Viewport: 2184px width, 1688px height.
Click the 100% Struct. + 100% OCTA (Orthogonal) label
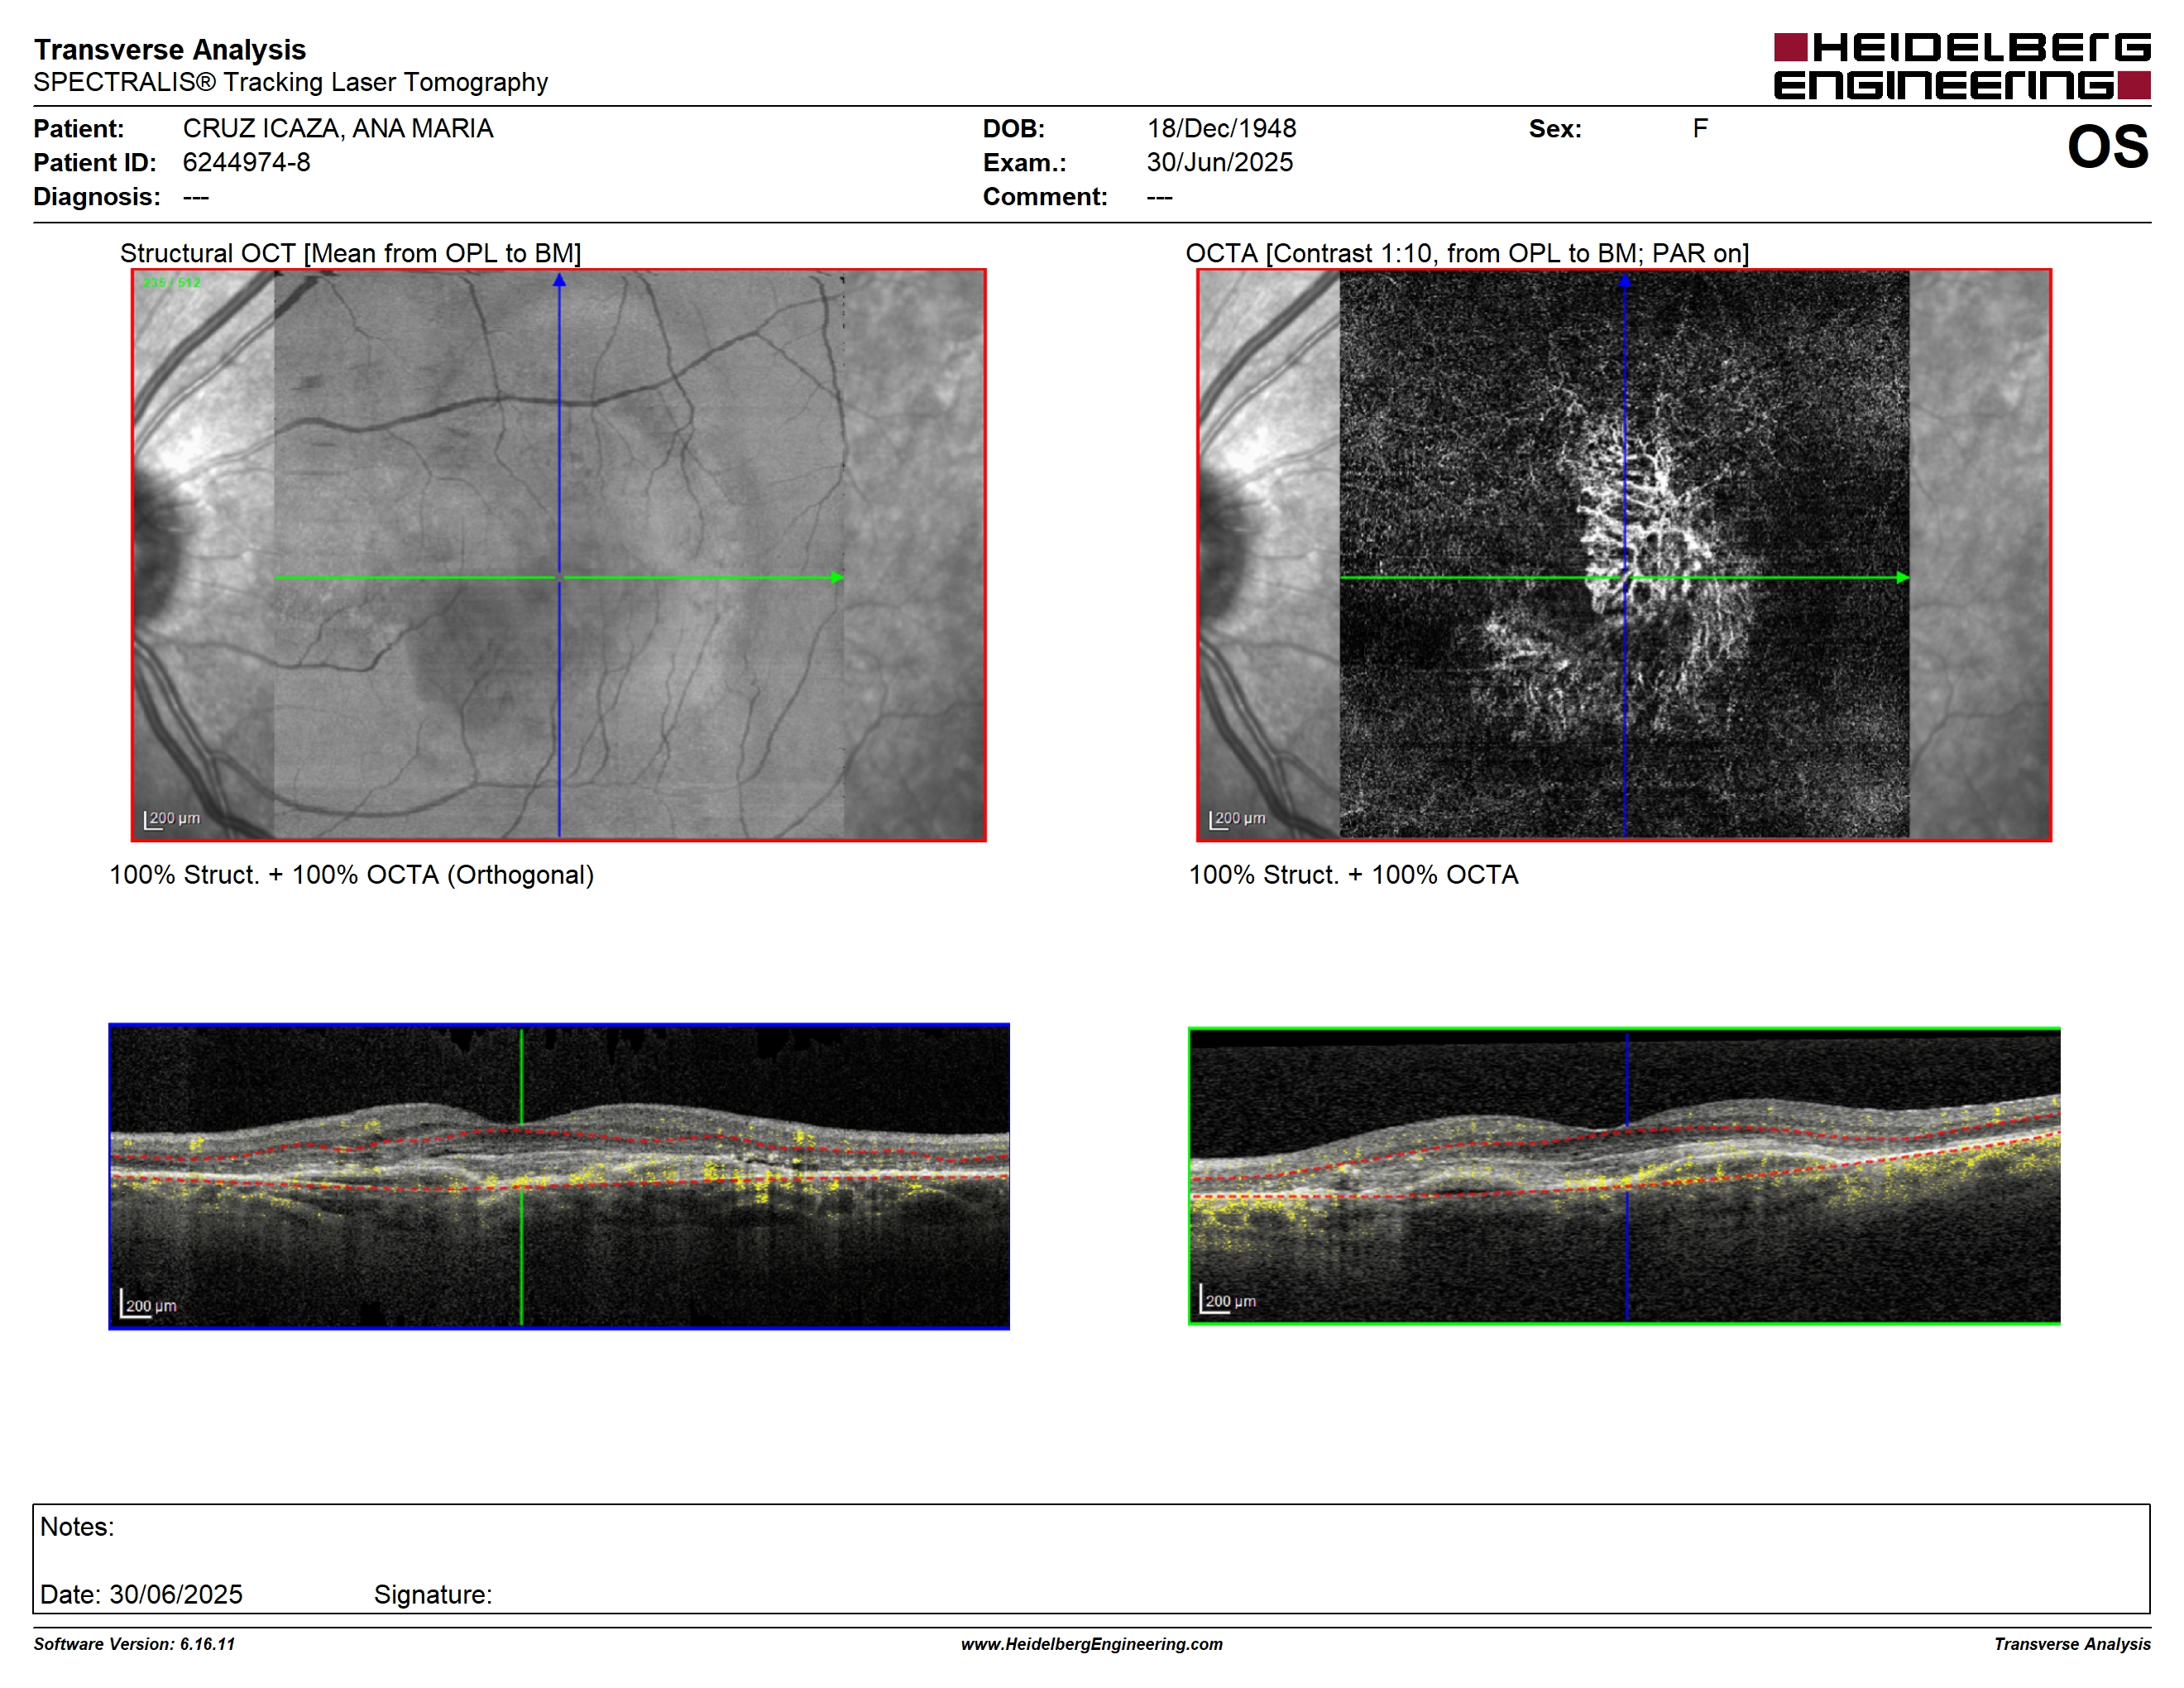tap(352, 875)
